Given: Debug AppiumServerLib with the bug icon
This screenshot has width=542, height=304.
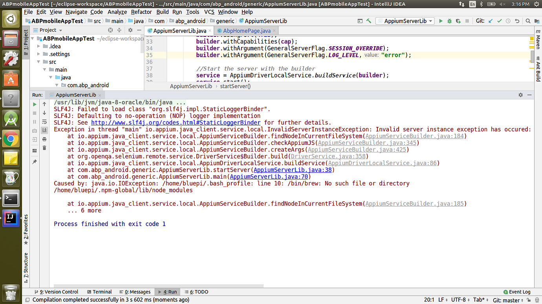Looking at the screenshot, I should 449,21.
